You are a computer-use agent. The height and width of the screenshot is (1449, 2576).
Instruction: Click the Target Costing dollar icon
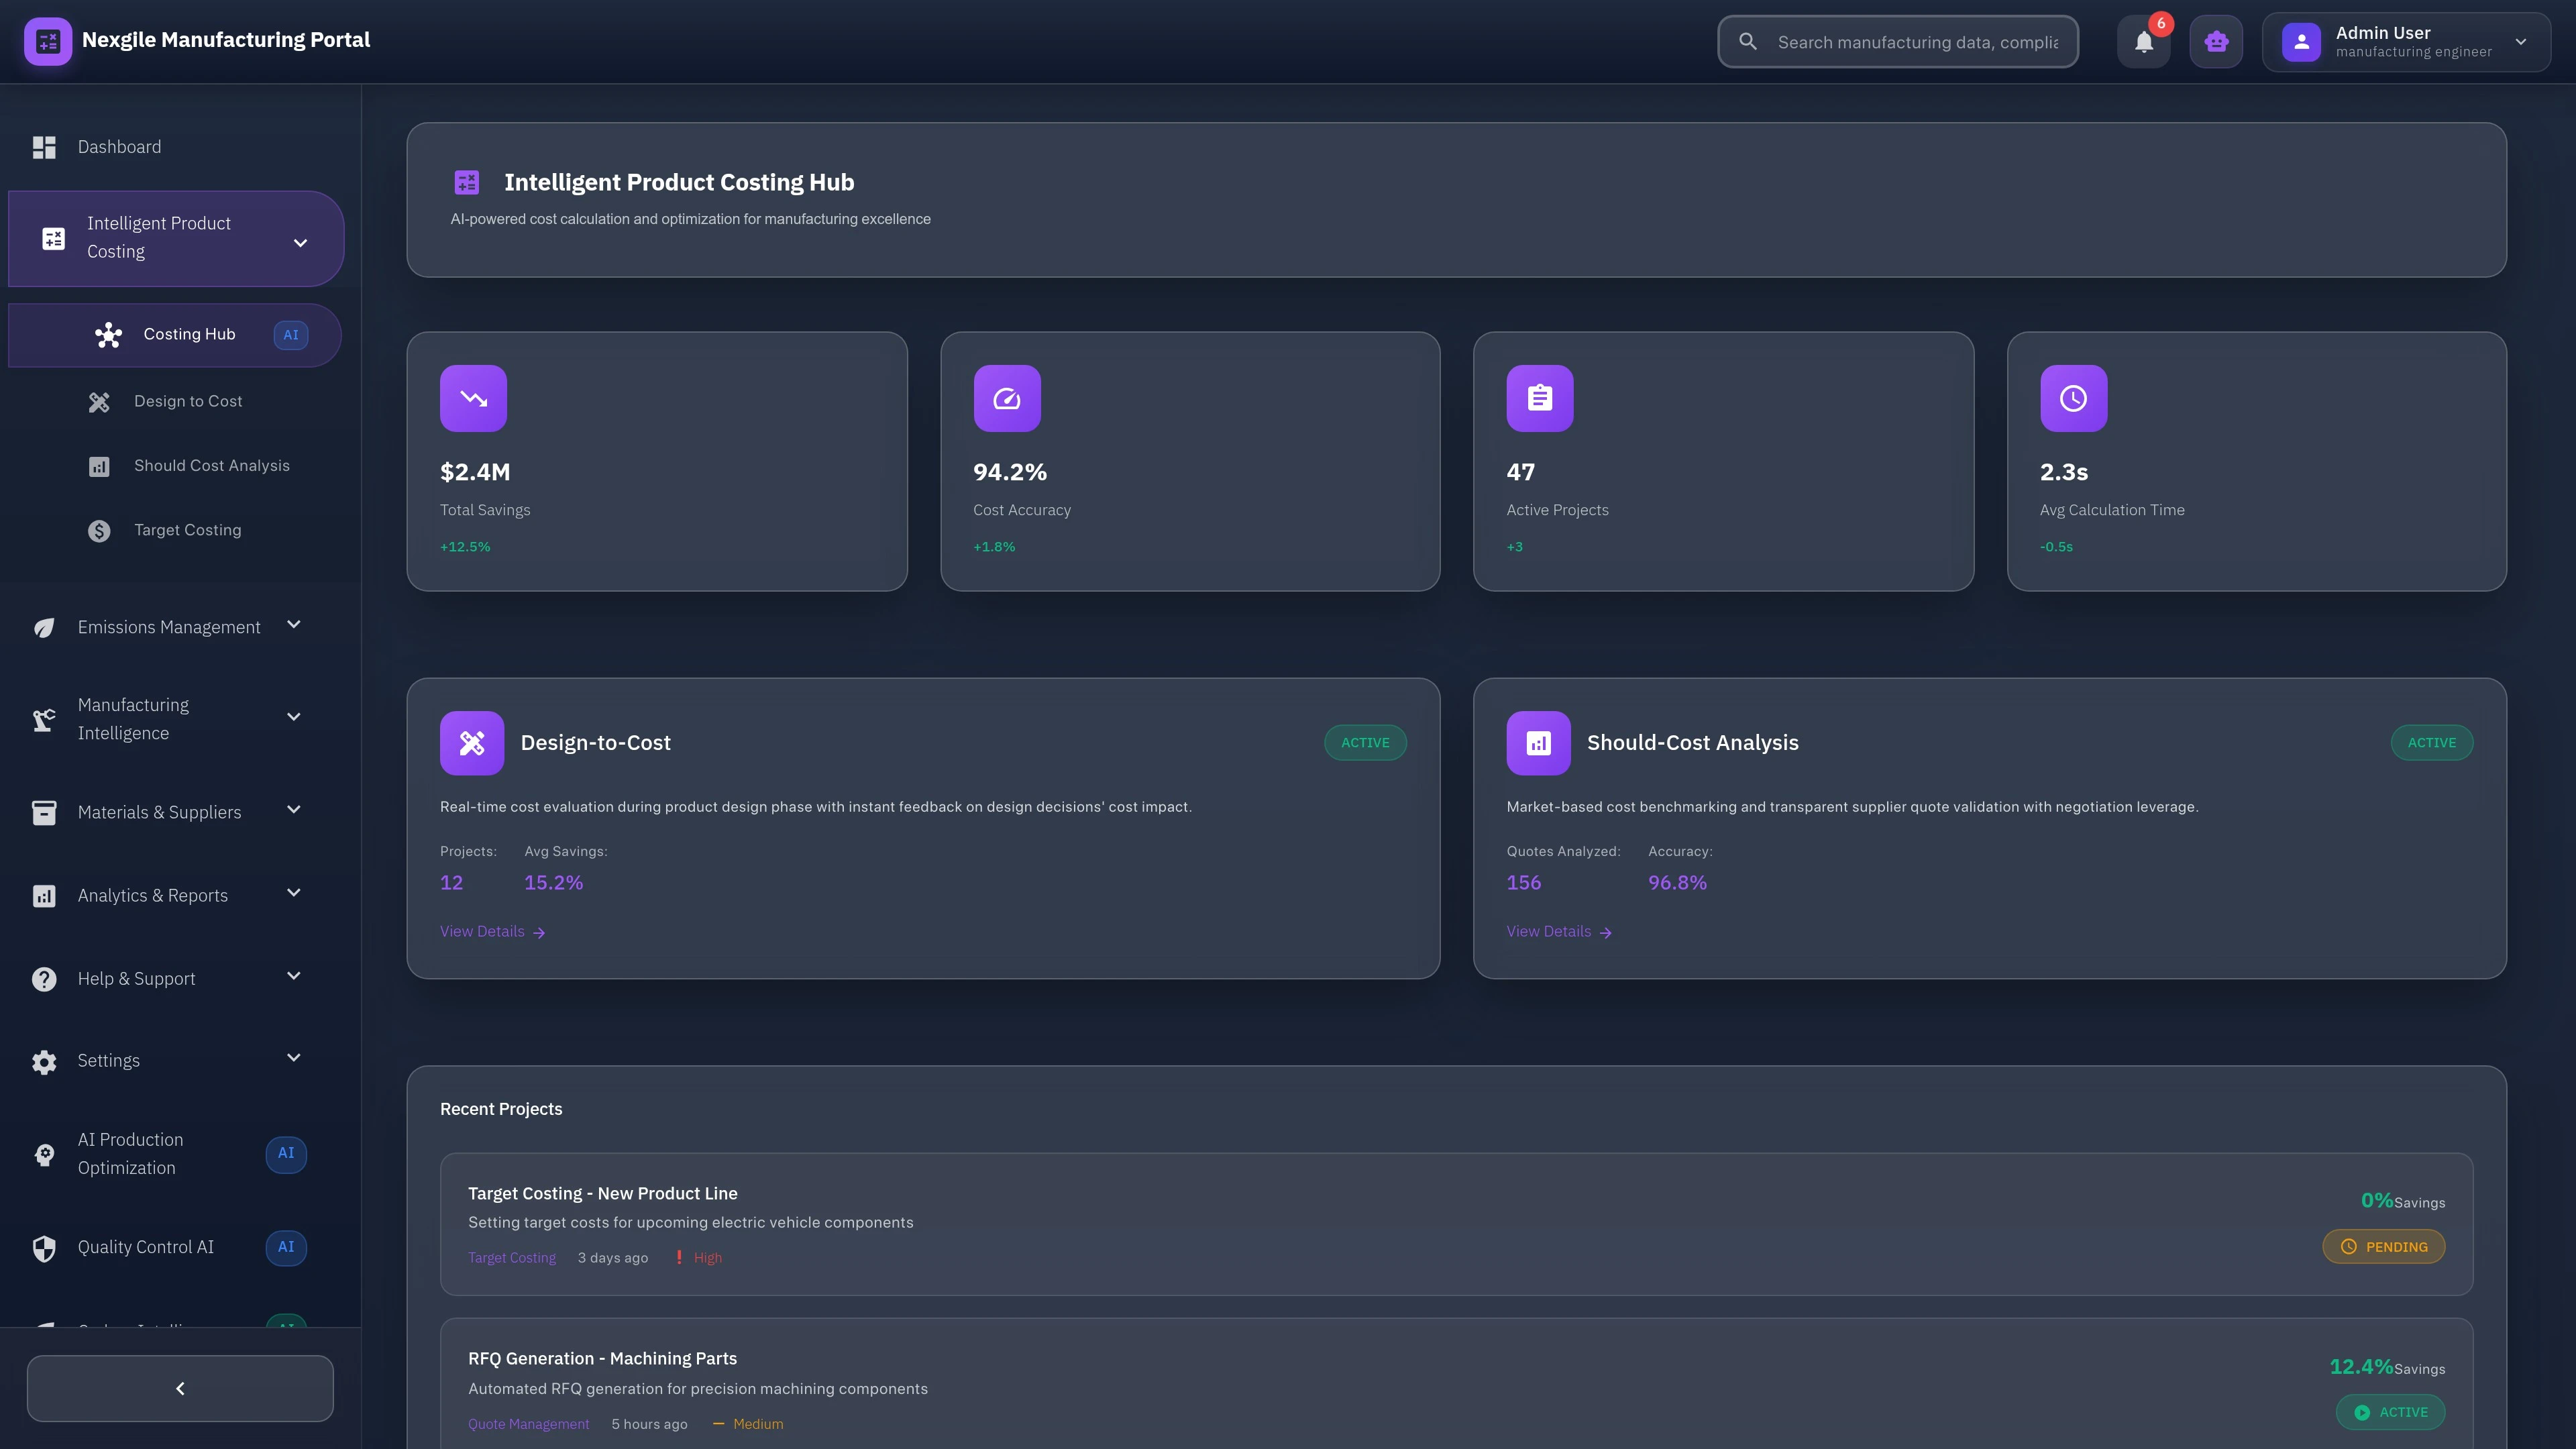point(99,530)
